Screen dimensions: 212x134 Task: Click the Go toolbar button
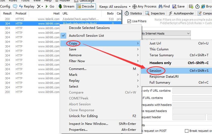point(50,6)
